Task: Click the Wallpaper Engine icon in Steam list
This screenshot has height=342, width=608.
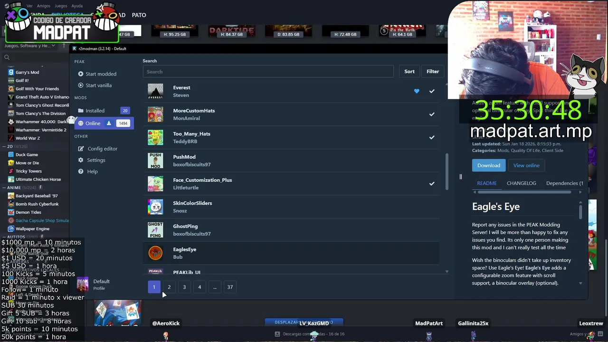Action: click(x=11, y=229)
